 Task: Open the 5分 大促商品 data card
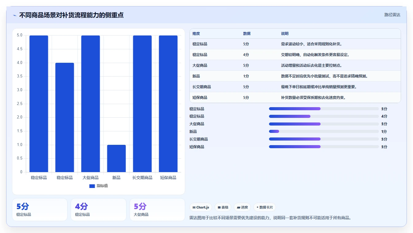coord(157,209)
